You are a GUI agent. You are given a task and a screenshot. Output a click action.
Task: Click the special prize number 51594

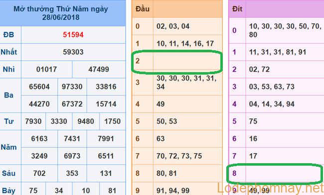73,35
